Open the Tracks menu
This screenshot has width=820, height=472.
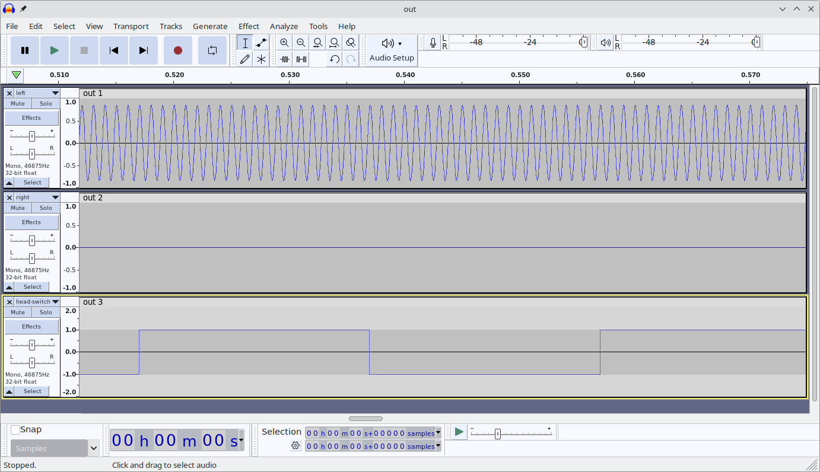171,26
